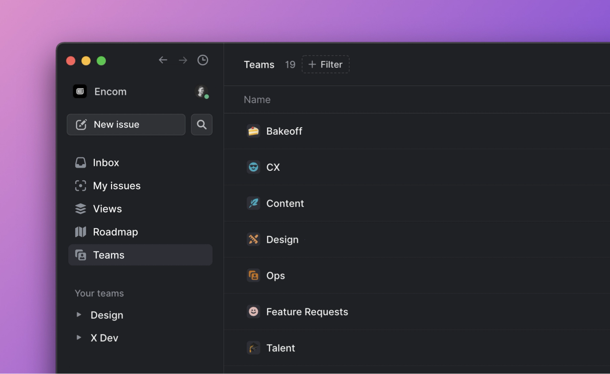Click the Ops team icon
This screenshot has height=374, width=610.
(253, 276)
